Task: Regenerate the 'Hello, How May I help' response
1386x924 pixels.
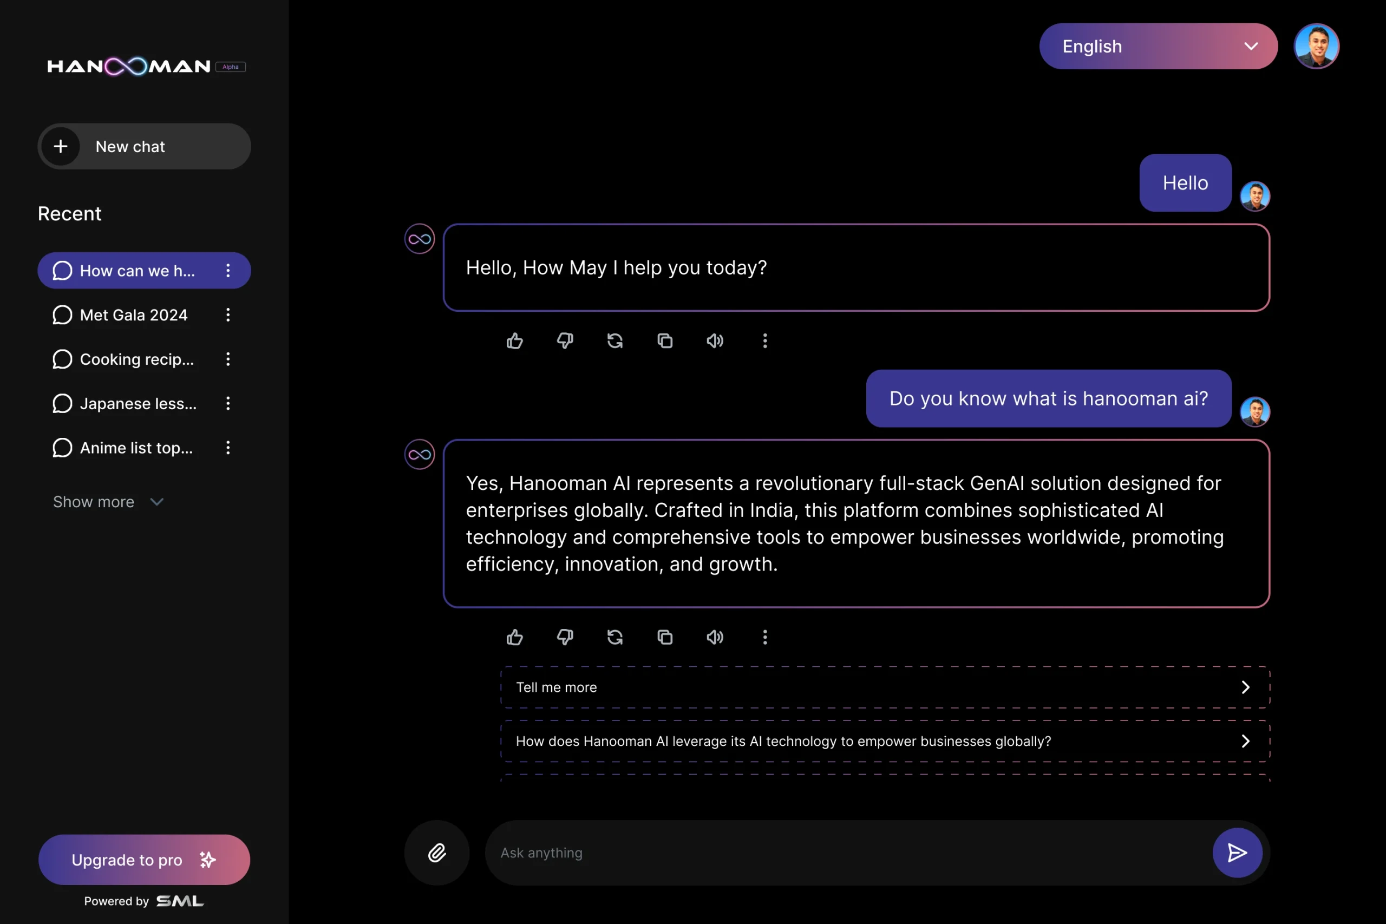Action: 614,340
